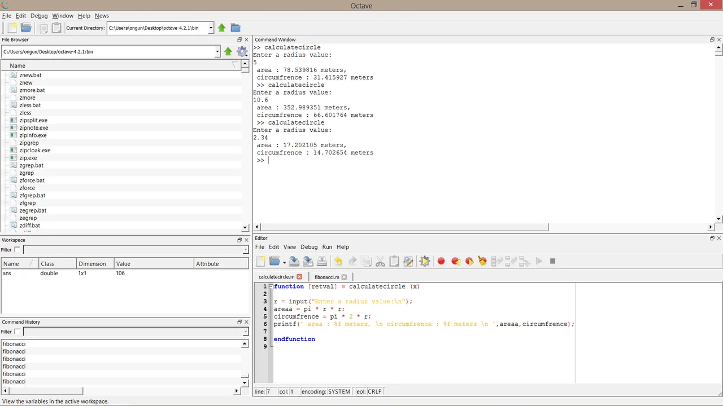This screenshot has width=723, height=406.
Task: Click Continue debug play icon
Action: 539,261
